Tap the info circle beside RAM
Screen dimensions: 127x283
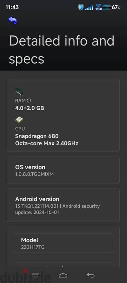click(x=29, y=100)
